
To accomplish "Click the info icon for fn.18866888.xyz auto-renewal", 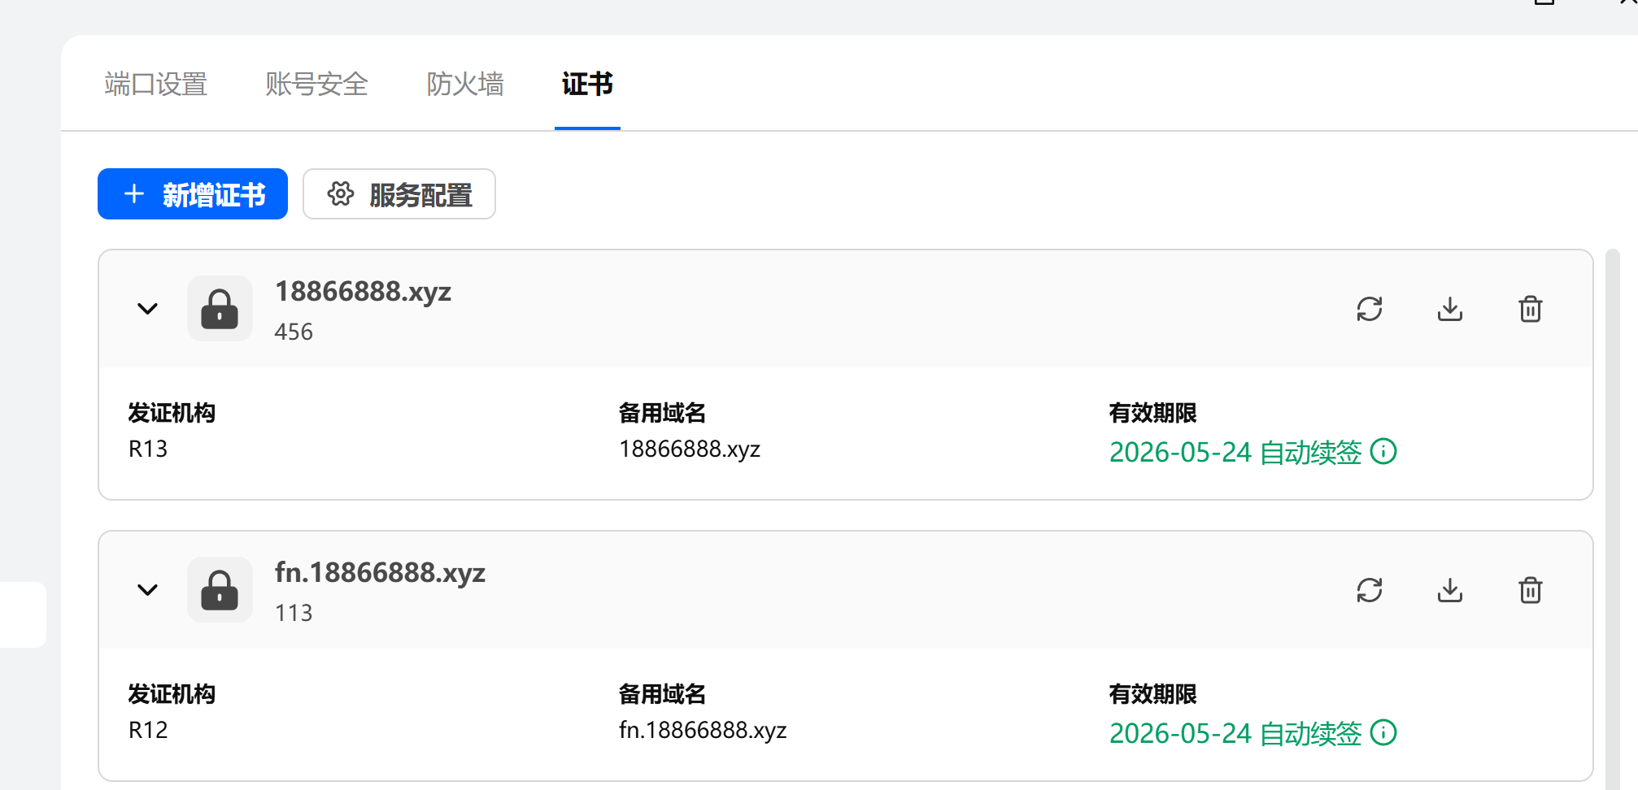I will [1383, 732].
